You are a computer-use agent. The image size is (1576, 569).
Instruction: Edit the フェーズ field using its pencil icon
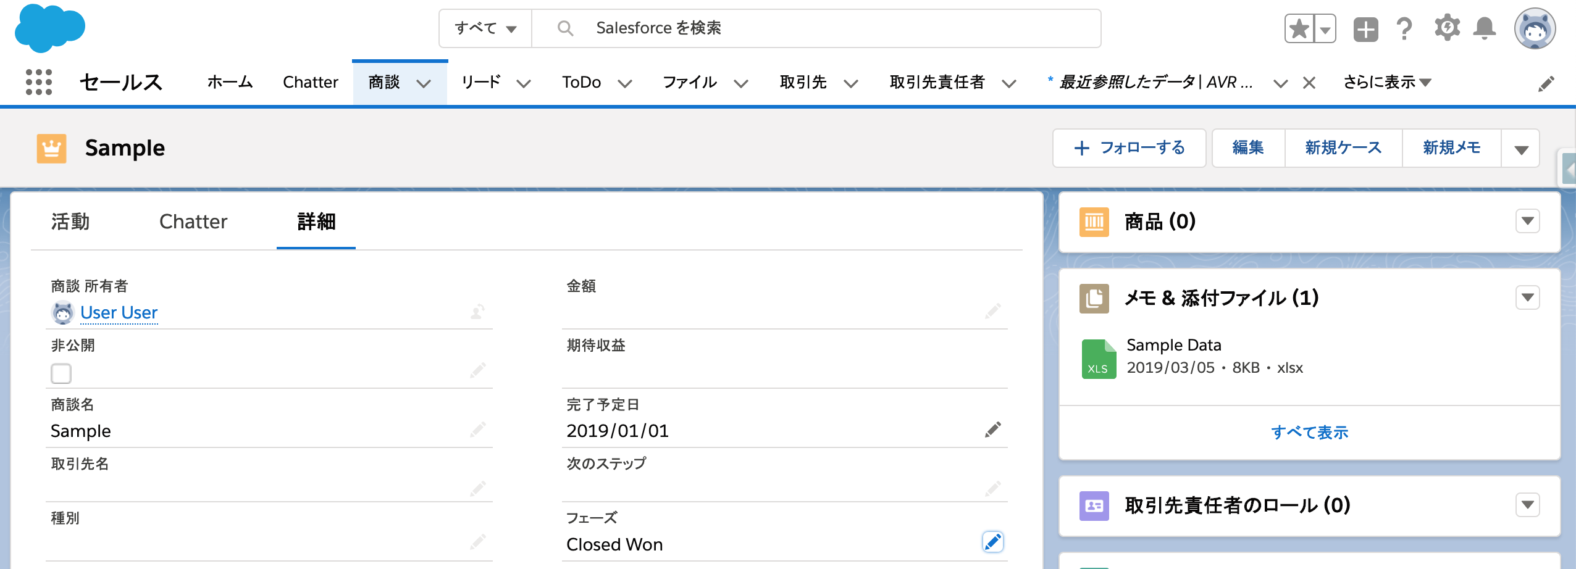993,542
